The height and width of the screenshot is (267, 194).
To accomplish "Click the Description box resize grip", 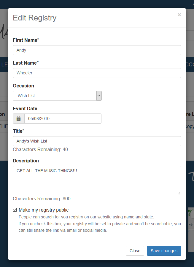I will [x=179, y=193].
